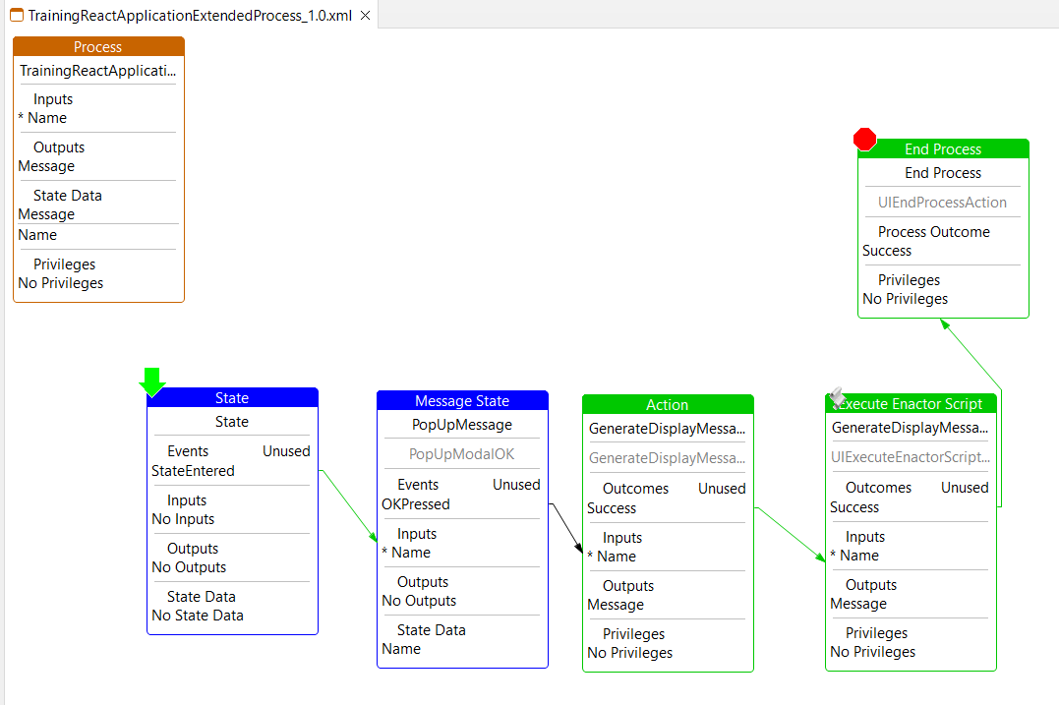Click the UIExecuteEnactorScript... gray text
The width and height of the screenshot is (1059, 705).
pos(911,457)
